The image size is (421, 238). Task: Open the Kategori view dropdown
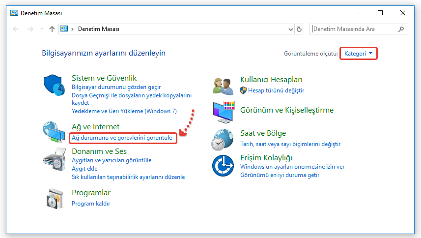tap(359, 53)
